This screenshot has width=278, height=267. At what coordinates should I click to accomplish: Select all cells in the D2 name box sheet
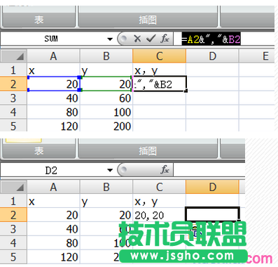pyautogui.click(x=13, y=187)
